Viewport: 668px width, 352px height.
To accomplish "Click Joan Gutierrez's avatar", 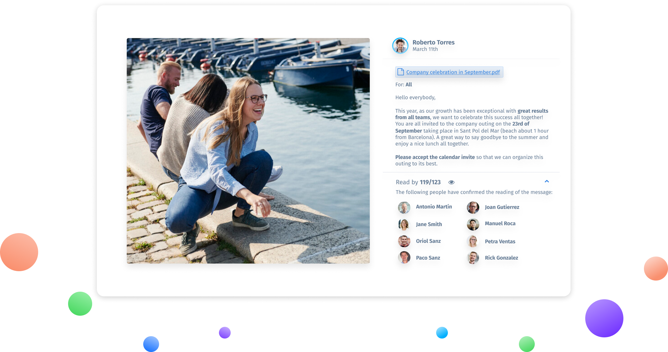I will point(473,207).
